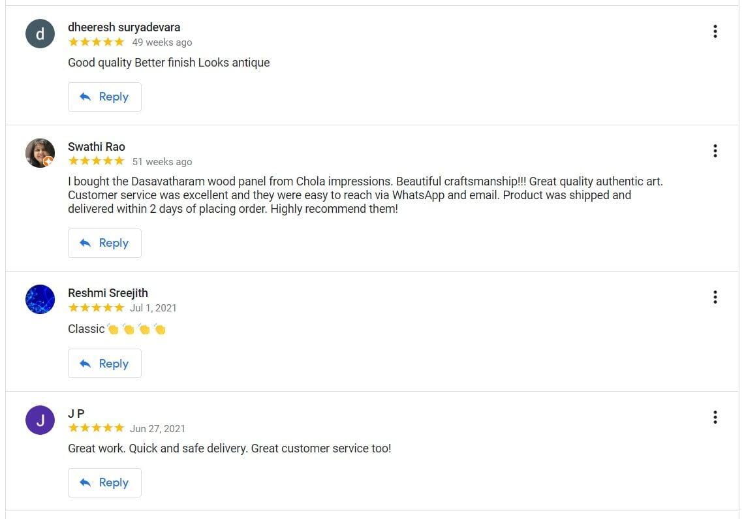Click the J P reviewer name
The height and width of the screenshot is (519, 746).
pyautogui.click(x=76, y=413)
